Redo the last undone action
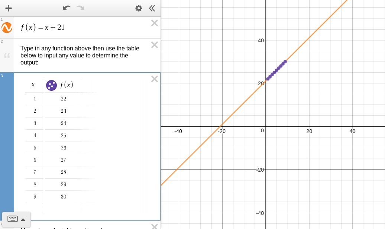Screen dimensions: 385x229 (80, 8)
